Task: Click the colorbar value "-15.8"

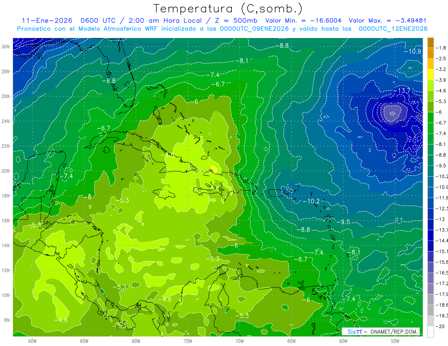Action: (x=442, y=262)
